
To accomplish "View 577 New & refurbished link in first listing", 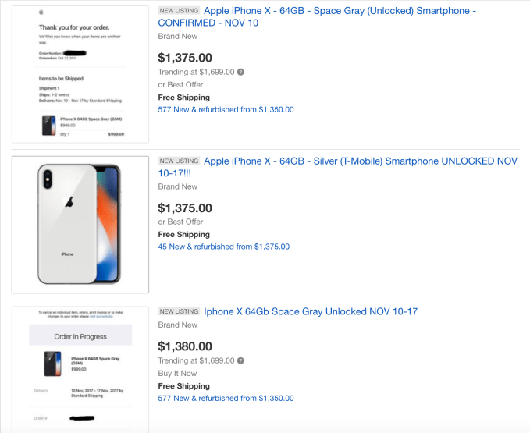I will [x=226, y=110].
